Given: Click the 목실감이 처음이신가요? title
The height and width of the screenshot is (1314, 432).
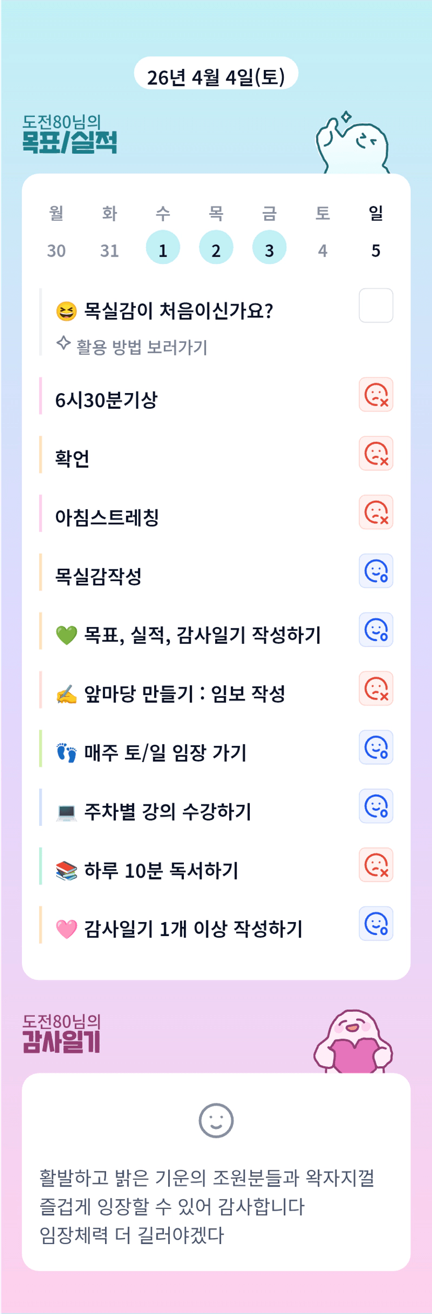Looking at the screenshot, I should (178, 311).
